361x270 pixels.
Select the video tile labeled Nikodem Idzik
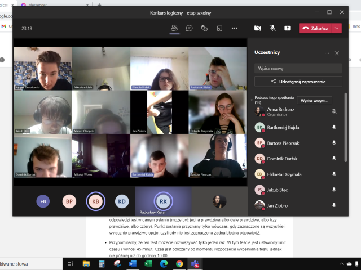pos(101,69)
